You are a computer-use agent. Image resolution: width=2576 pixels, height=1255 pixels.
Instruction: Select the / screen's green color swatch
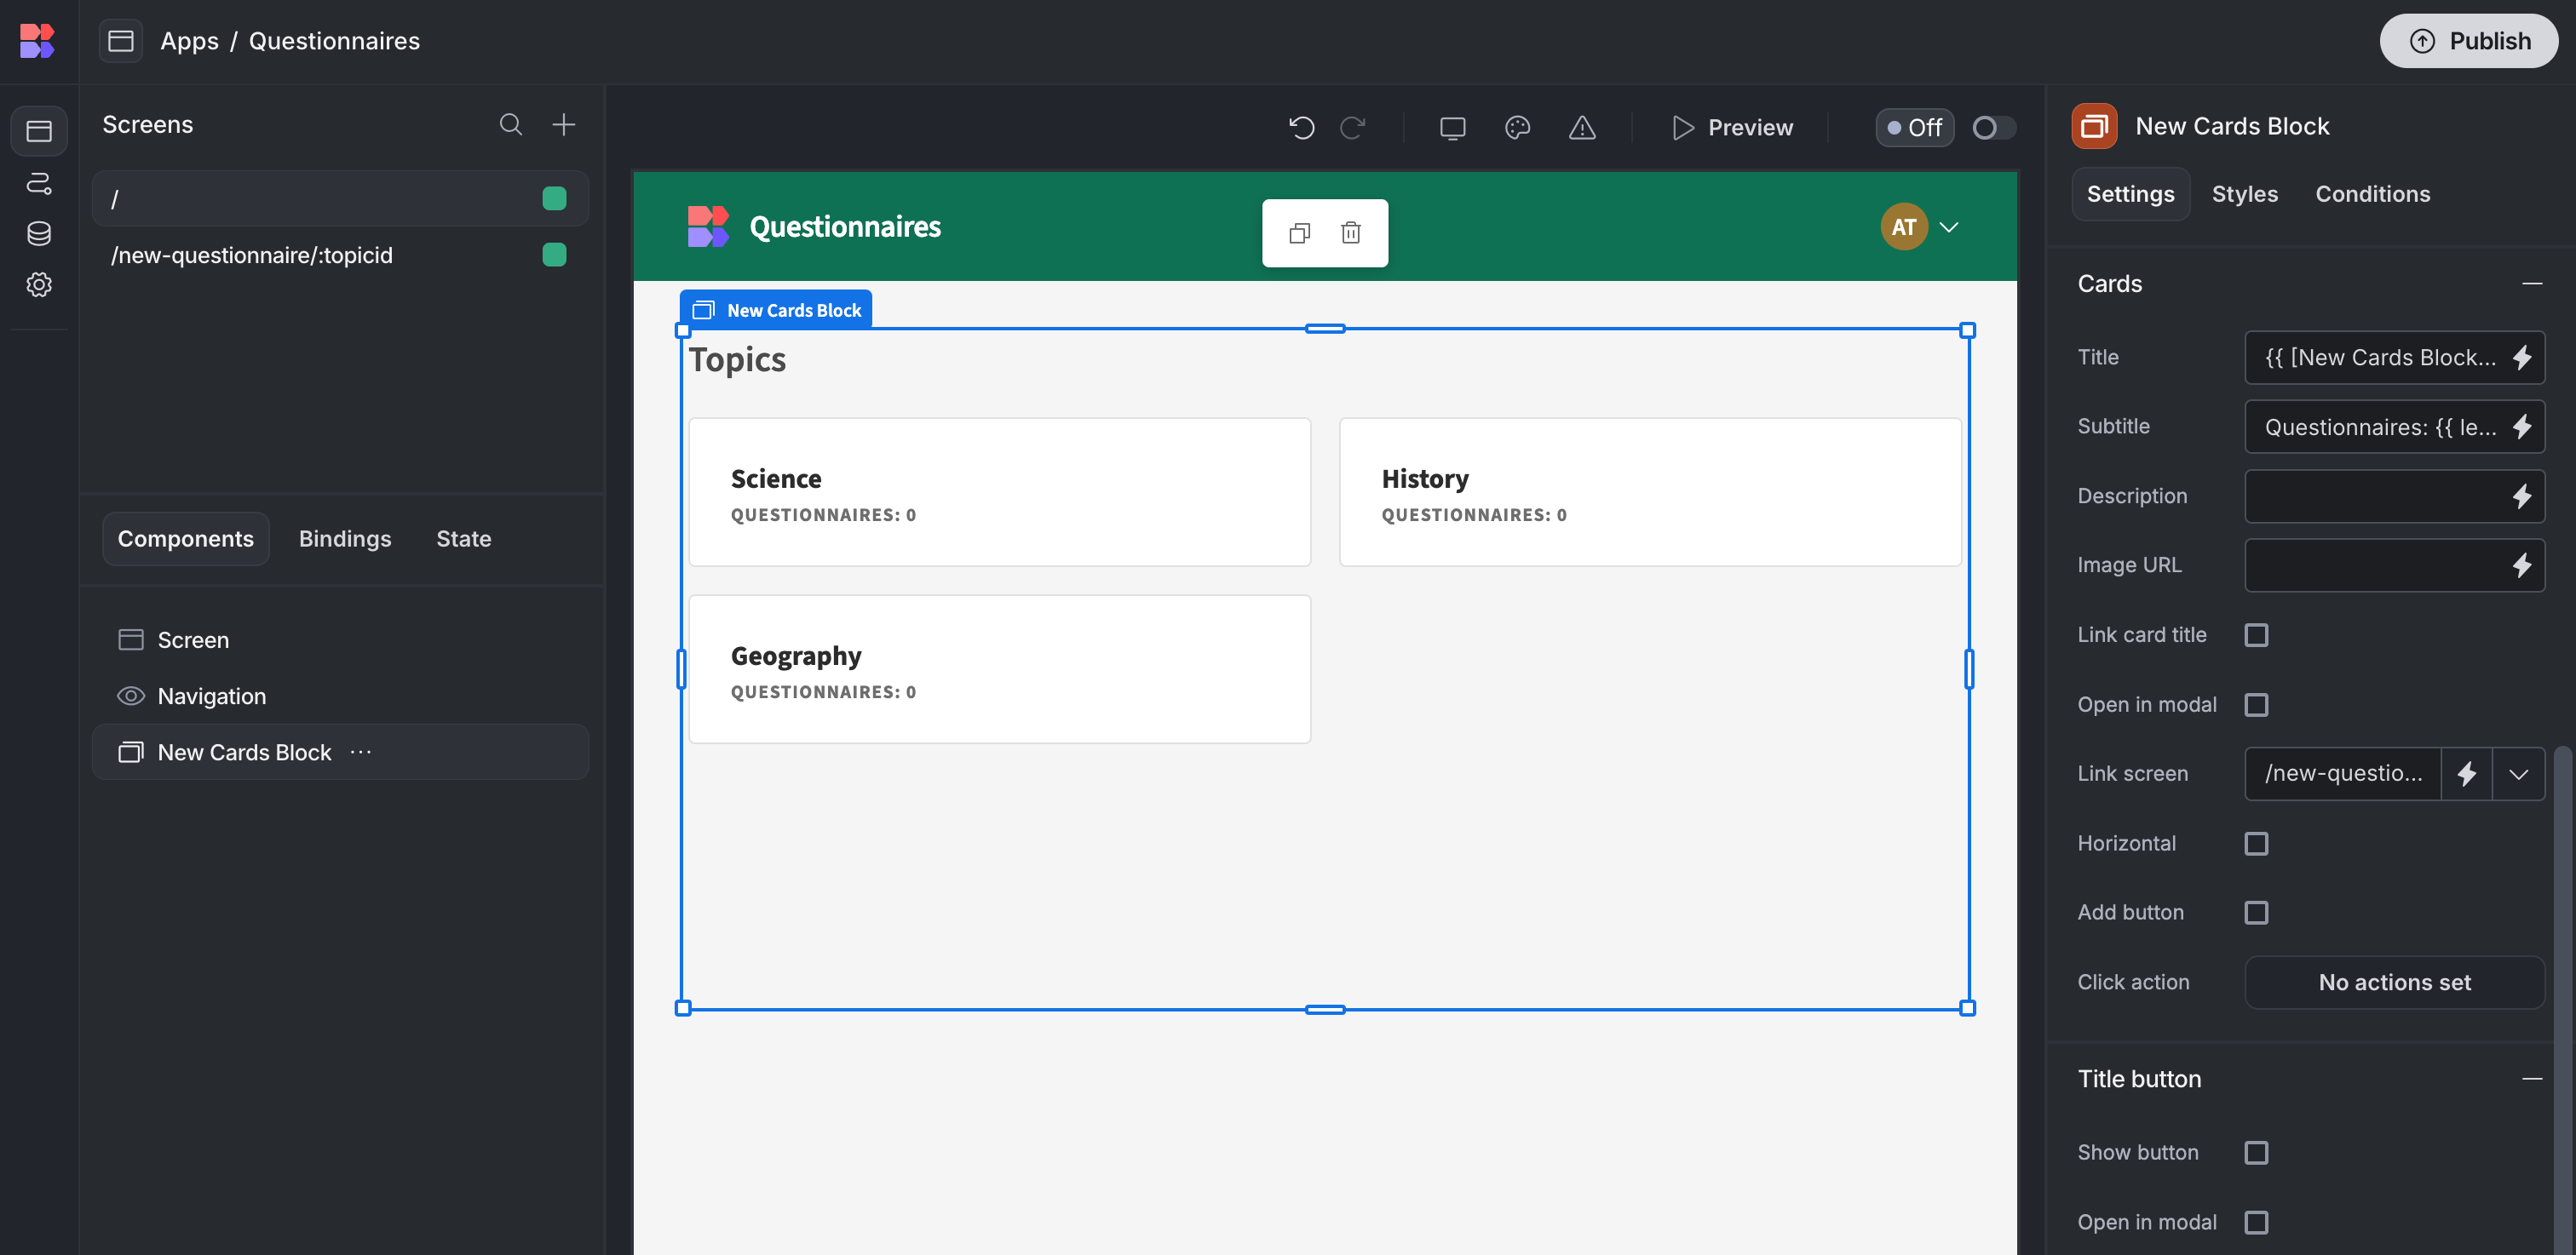pyautogui.click(x=554, y=199)
